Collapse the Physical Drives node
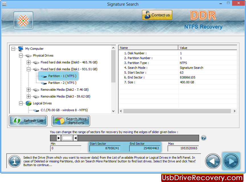Image resolution: width=246 pixels, height=182 pixels. point(21,55)
